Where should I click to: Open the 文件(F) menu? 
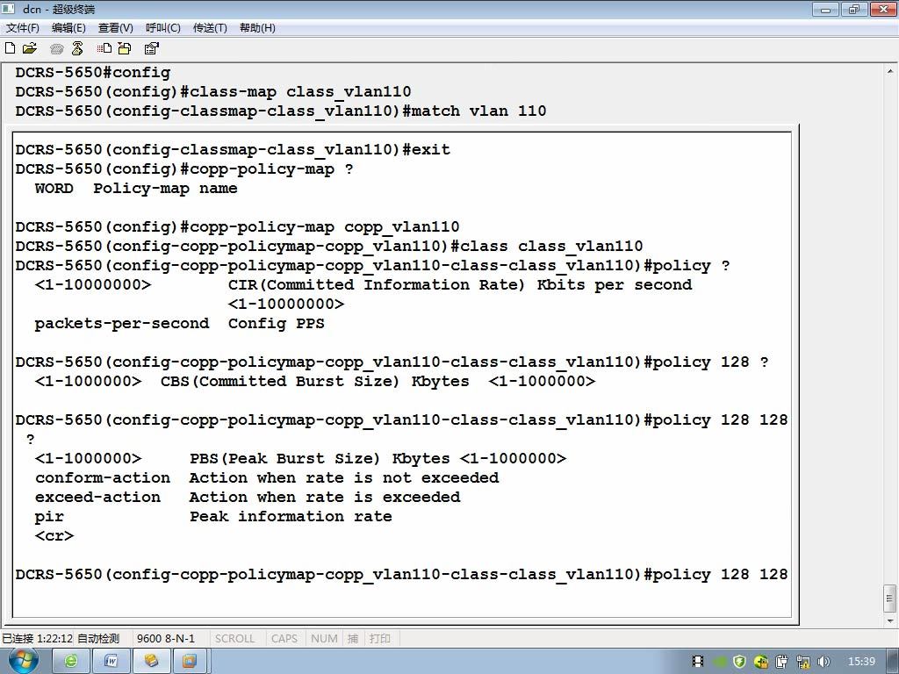(22, 27)
